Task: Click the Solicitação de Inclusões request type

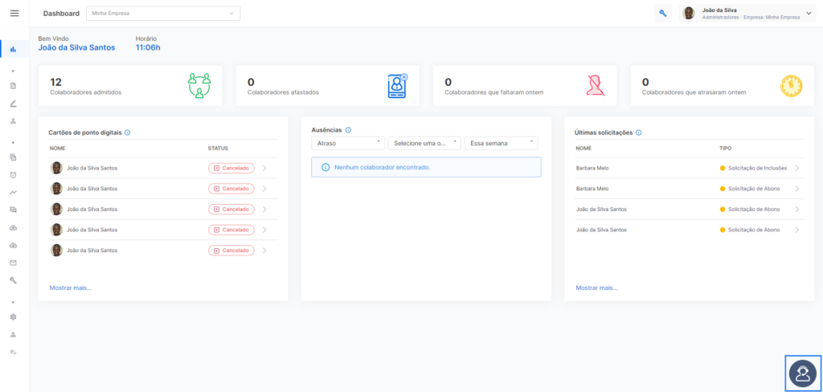Action: coord(757,168)
